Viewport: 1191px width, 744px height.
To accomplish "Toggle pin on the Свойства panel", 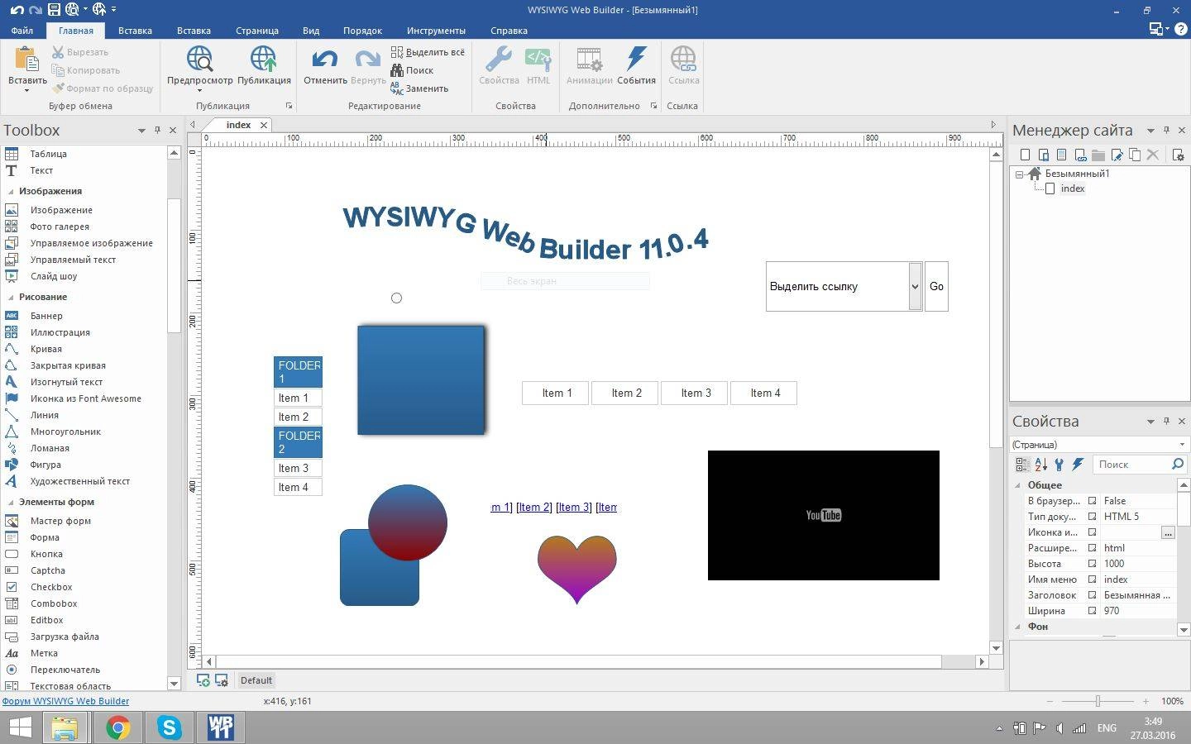I will click(1166, 421).
